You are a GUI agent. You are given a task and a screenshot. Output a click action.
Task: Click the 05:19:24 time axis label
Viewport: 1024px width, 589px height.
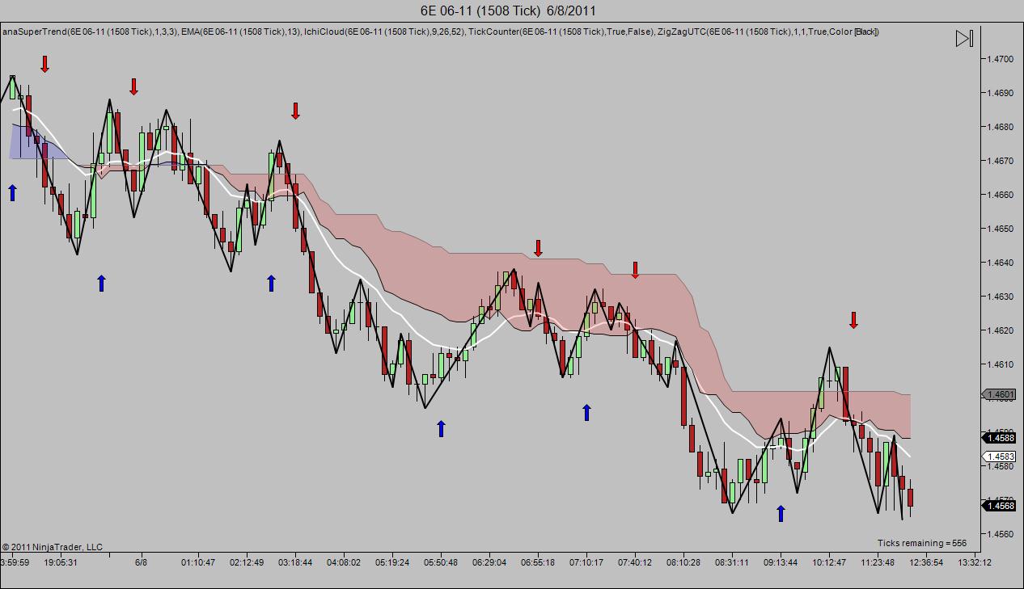392,562
